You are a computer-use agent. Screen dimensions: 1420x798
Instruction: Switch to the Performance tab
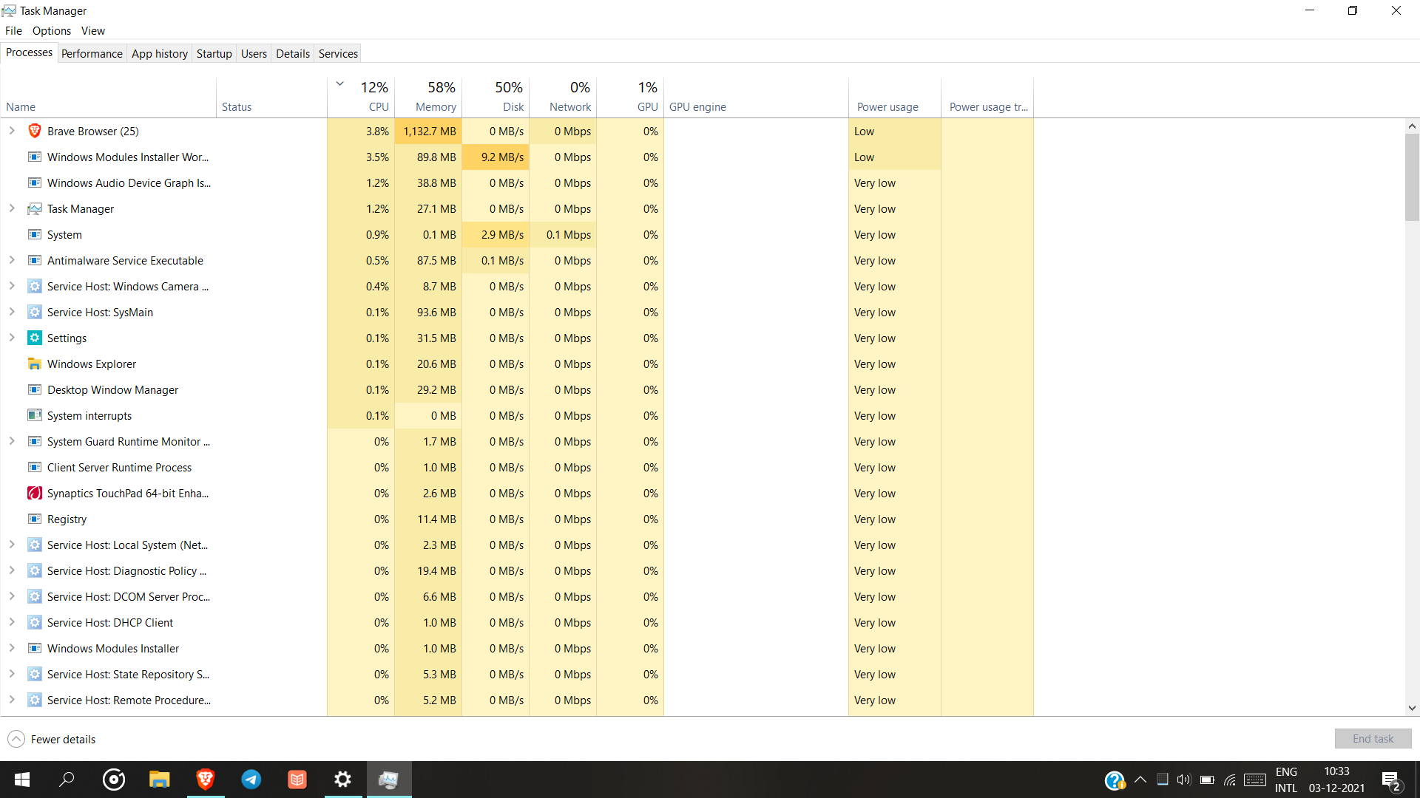[x=91, y=52]
